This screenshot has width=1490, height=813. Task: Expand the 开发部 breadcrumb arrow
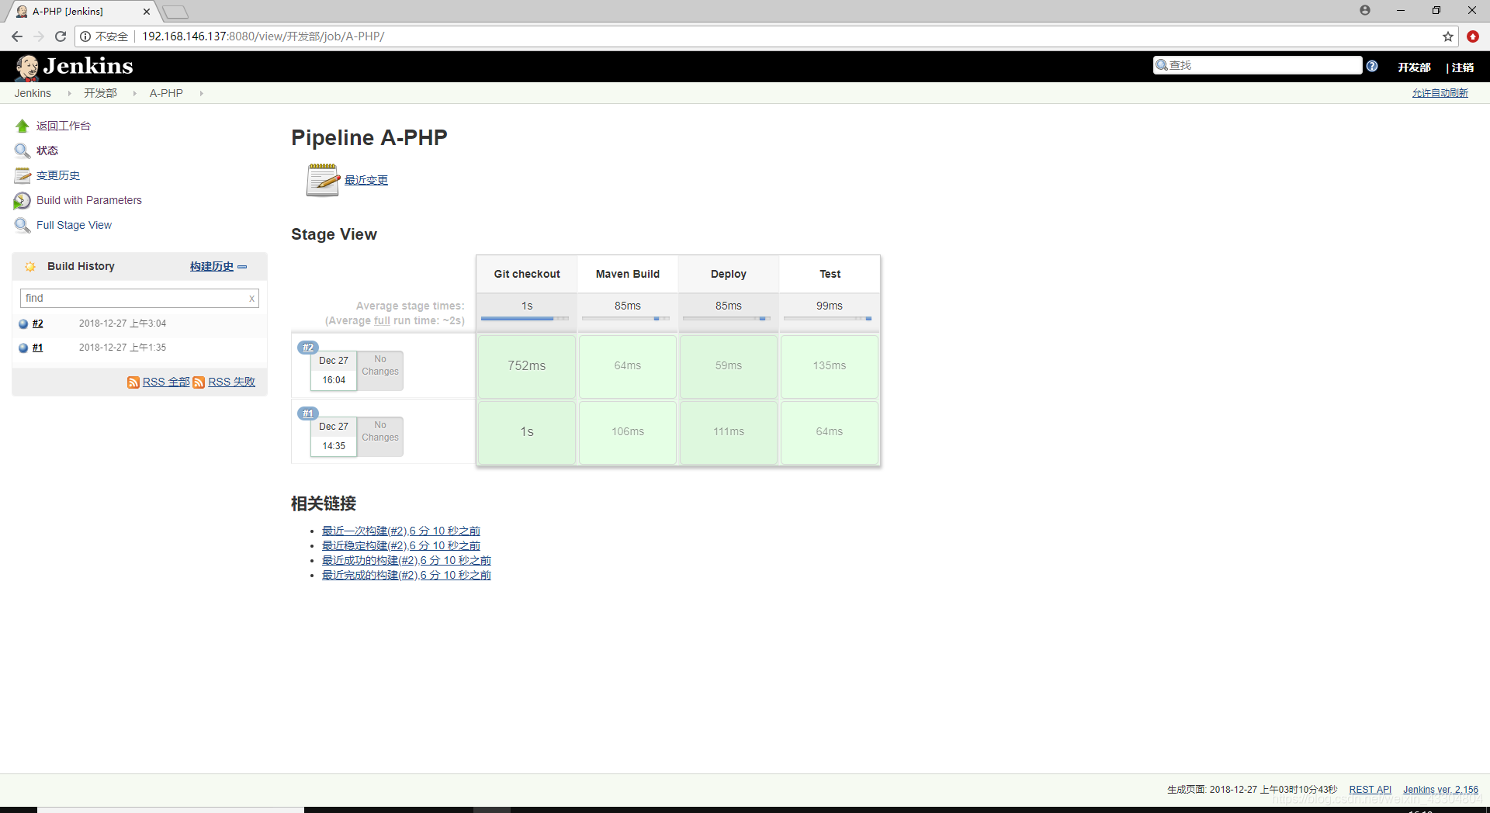[x=134, y=93]
